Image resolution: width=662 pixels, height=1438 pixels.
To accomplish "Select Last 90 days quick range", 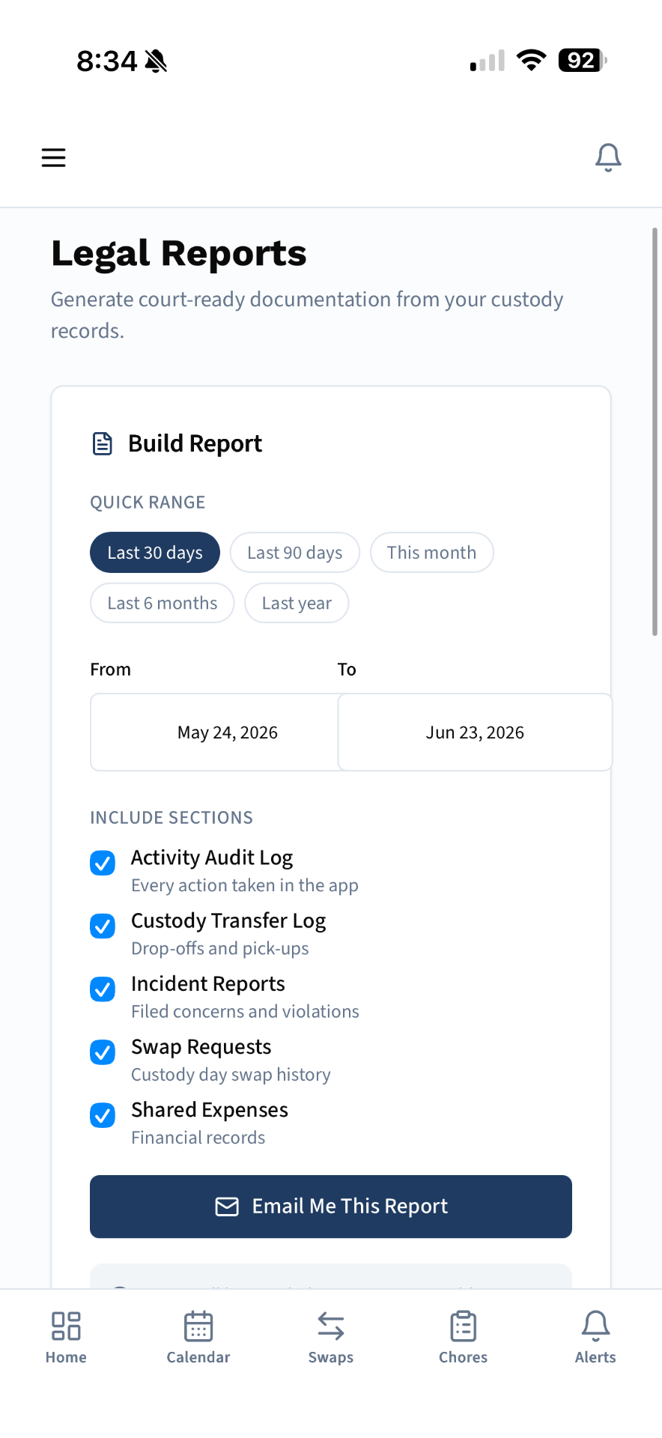I will (295, 553).
